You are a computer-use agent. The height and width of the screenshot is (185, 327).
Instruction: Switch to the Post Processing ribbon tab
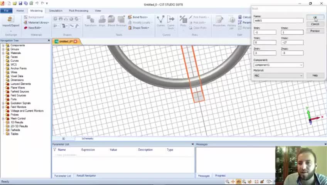[x=79, y=11]
